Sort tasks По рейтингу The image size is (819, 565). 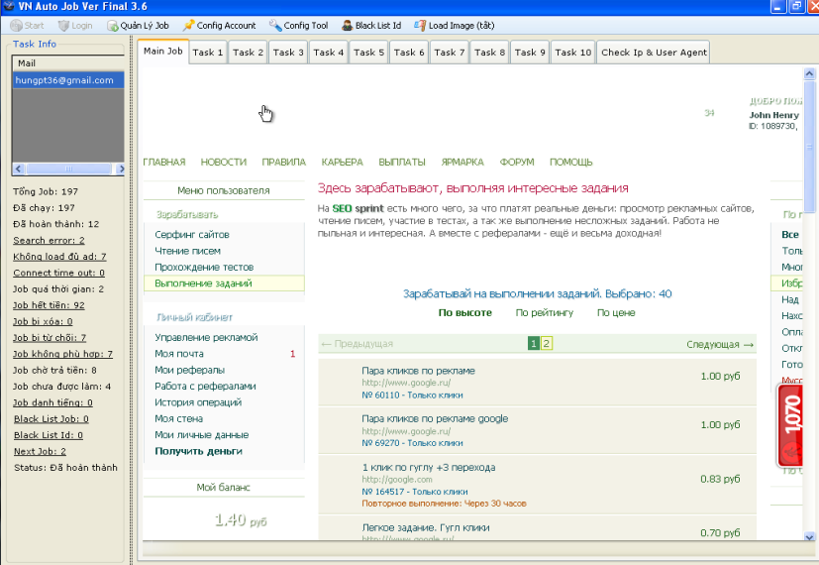545,312
